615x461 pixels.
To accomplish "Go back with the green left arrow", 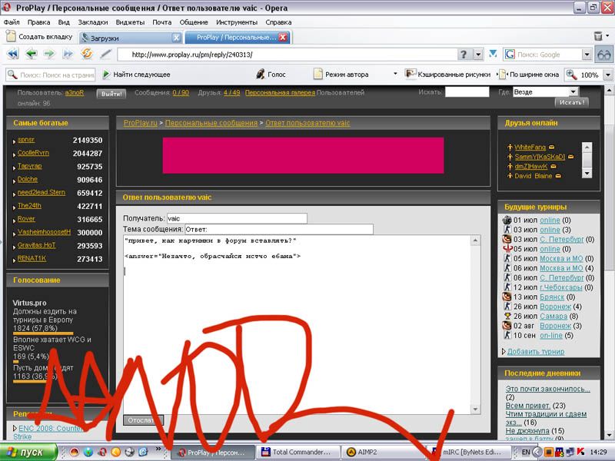I will point(32,54).
